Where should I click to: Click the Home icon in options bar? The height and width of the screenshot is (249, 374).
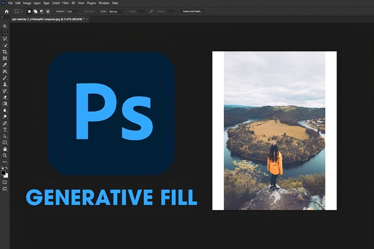tap(7, 12)
